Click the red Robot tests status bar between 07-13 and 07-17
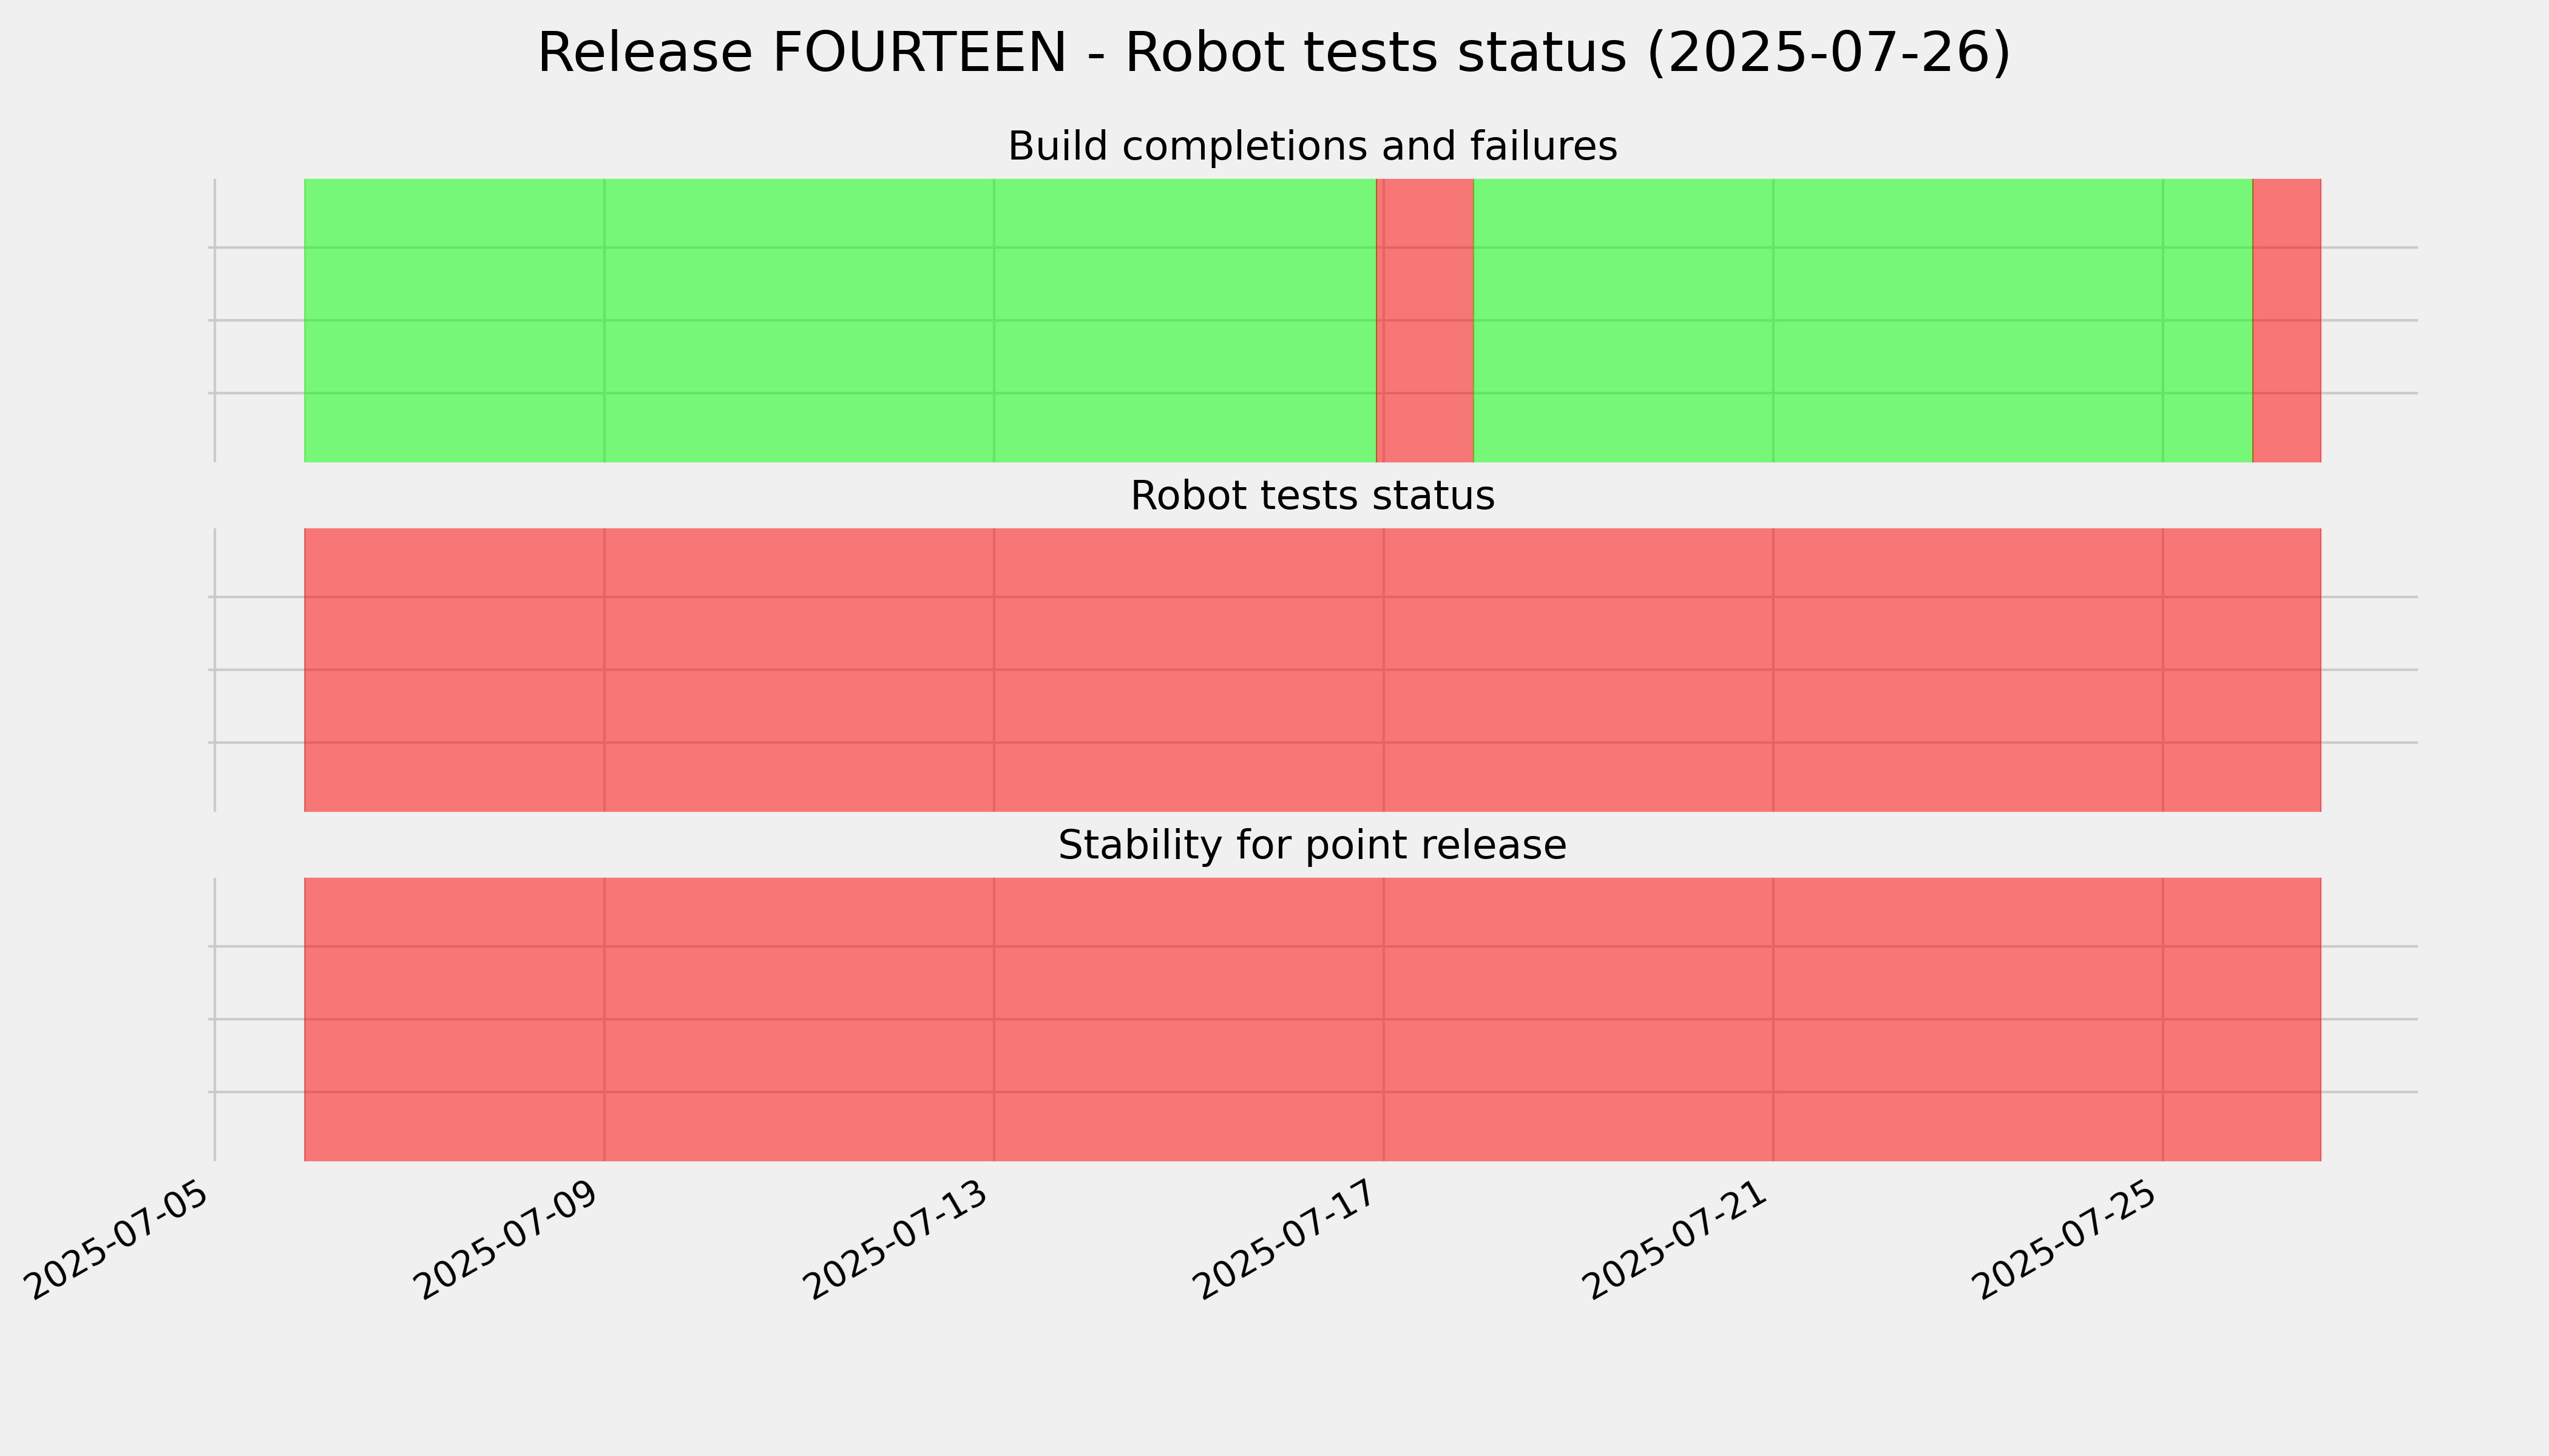2549x1456 pixels. pos(1188,670)
